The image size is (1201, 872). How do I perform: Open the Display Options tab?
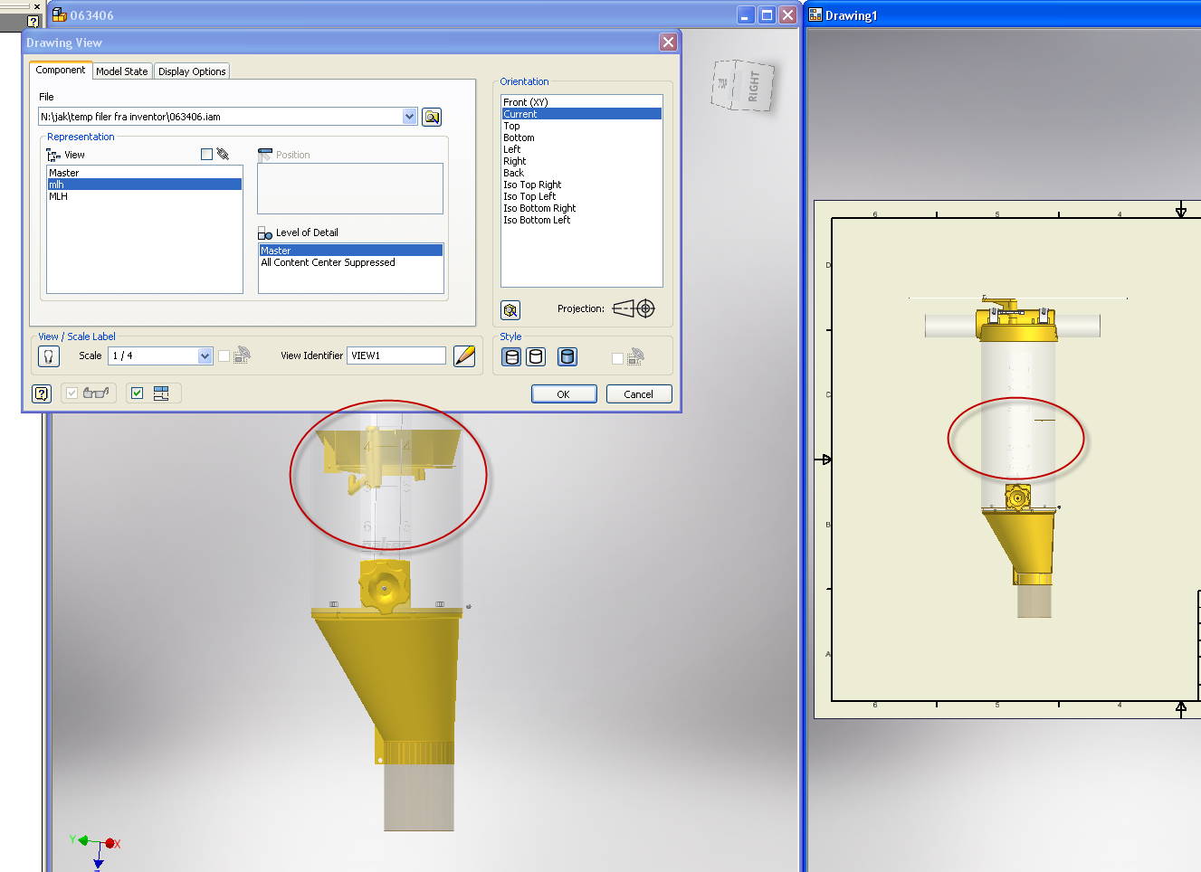192,71
